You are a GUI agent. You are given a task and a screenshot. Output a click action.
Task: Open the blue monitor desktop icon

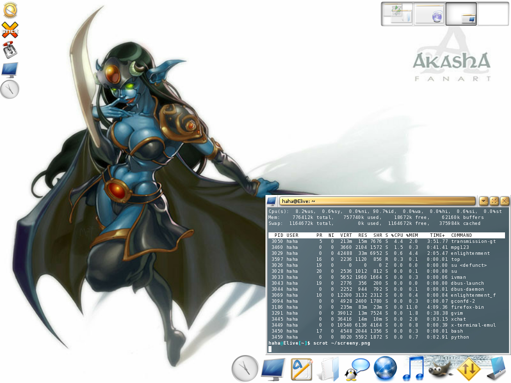tap(9, 69)
